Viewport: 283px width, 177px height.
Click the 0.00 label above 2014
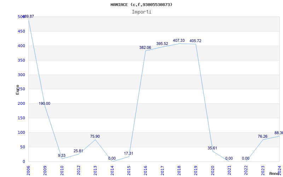click(x=112, y=158)
